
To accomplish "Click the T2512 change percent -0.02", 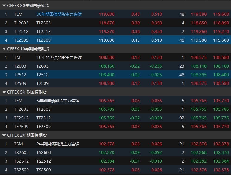I will 135,75.
